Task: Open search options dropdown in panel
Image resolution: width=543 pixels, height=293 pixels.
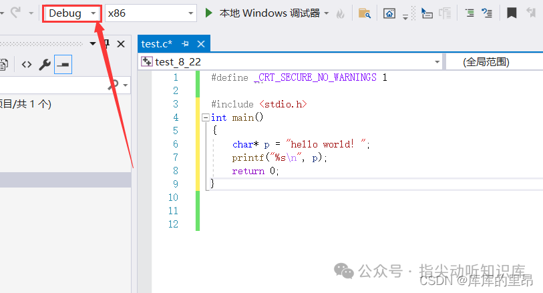Action: point(126,85)
